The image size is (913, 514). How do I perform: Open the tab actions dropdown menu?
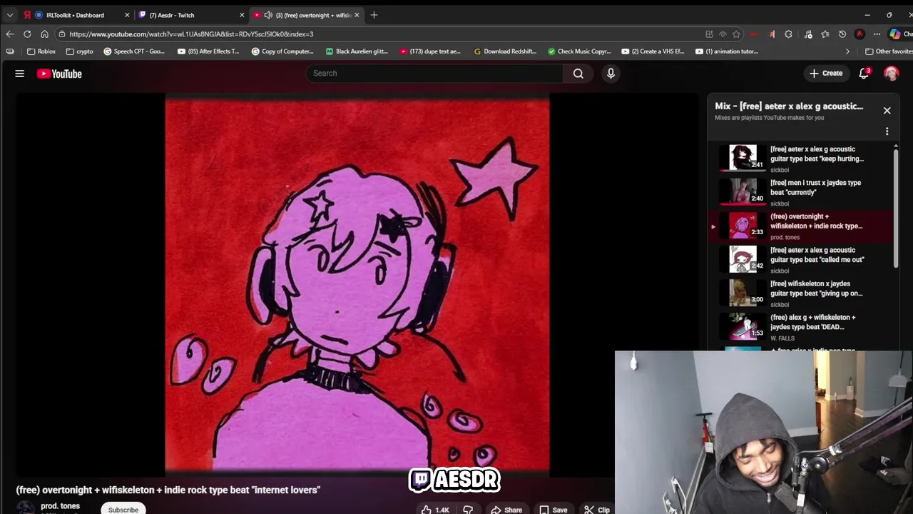tap(10, 15)
